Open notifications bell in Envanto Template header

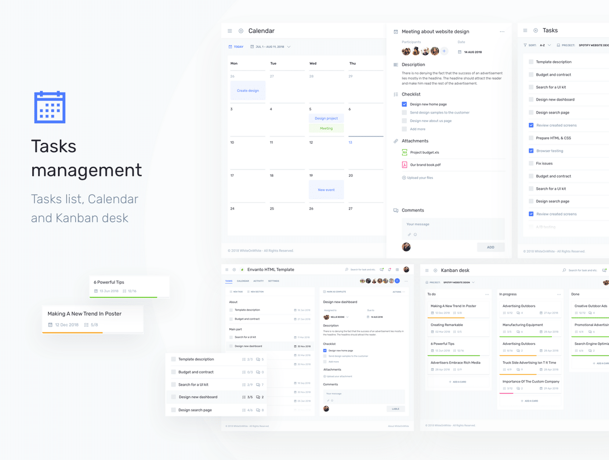390,270
